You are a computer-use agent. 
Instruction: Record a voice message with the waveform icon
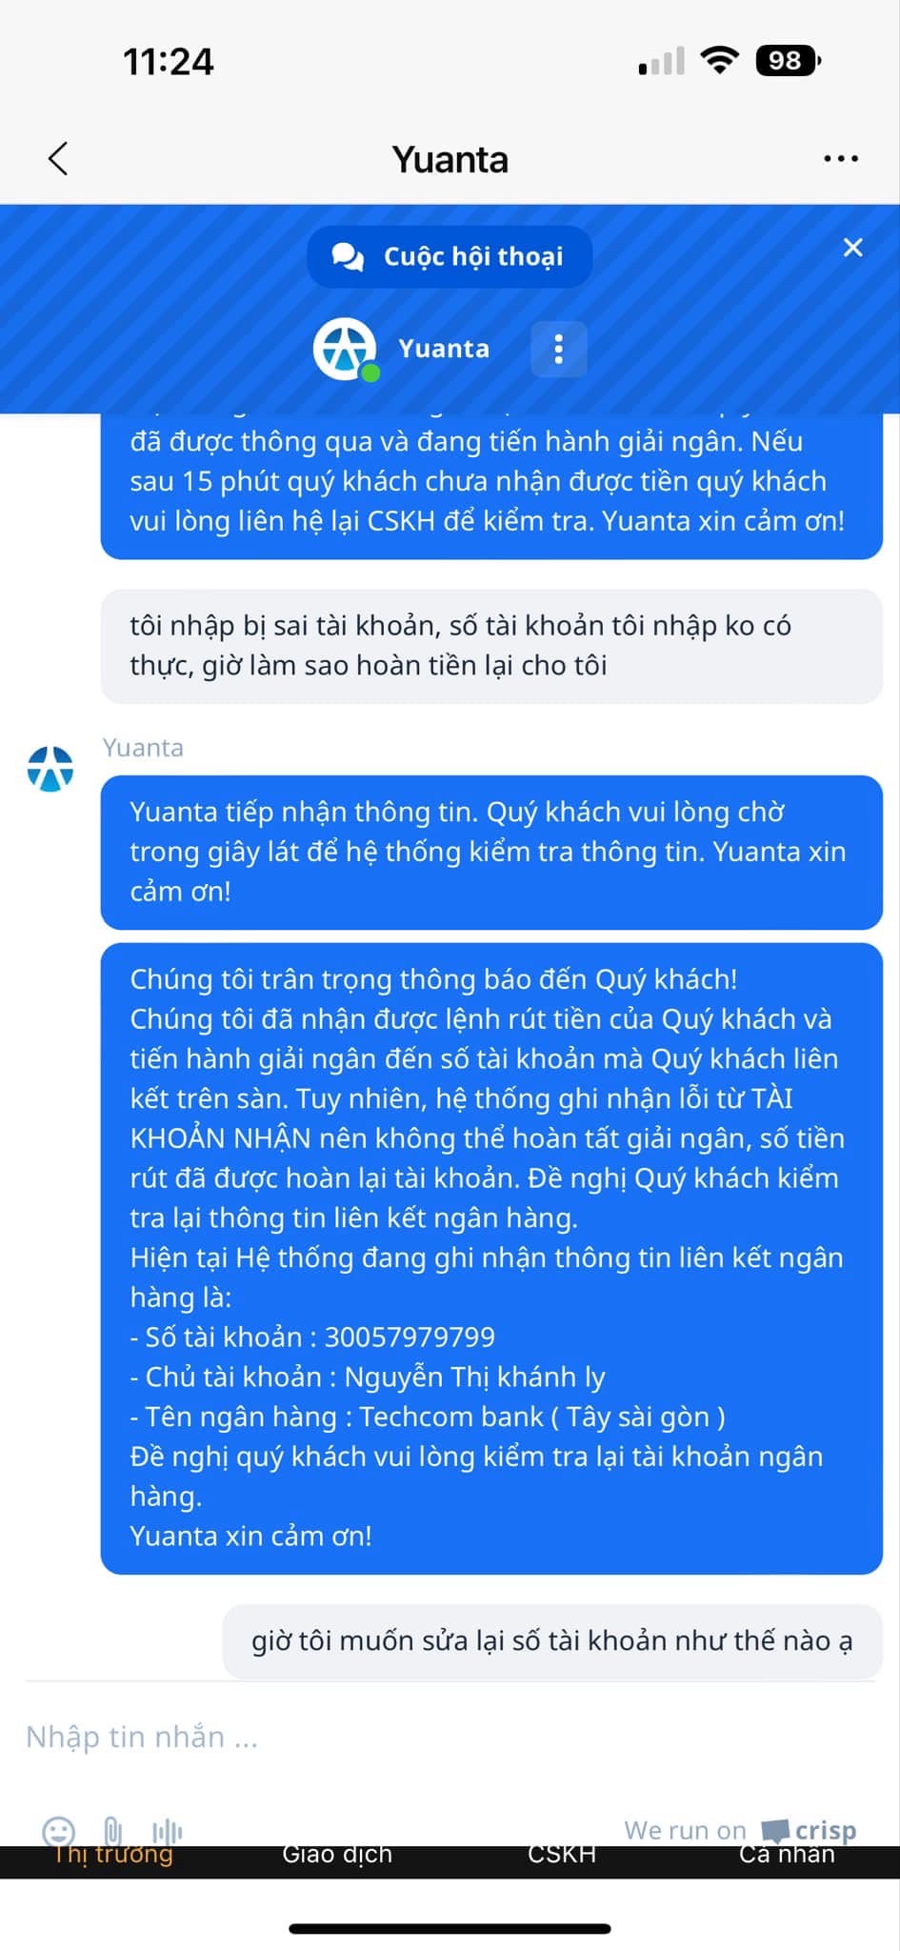[167, 1830]
